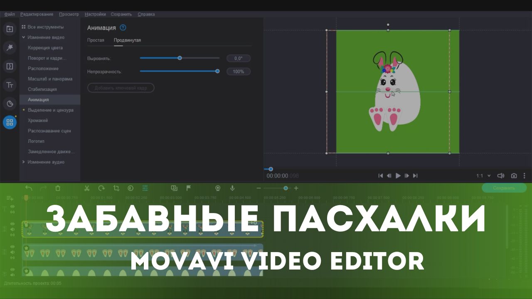Click the preview seek bar playhead

coord(271,169)
